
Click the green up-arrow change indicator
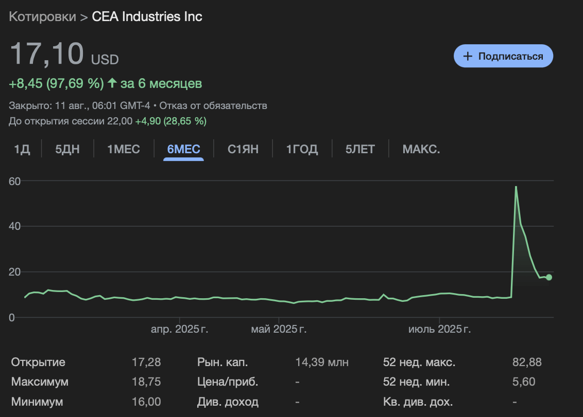pyautogui.click(x=112, y=83)
